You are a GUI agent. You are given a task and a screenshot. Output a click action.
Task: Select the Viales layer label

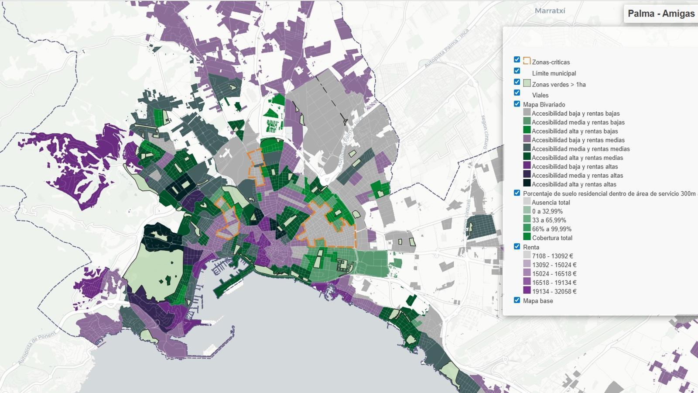pyautogui.click(x=540, y=95)
